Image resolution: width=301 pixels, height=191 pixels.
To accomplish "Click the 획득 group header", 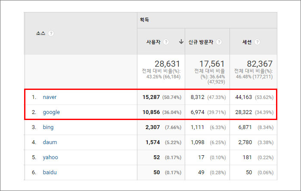I will coord(144,20).
